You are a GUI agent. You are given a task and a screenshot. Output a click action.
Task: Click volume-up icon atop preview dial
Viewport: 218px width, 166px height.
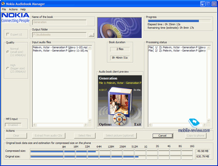[x=119, y=115]
